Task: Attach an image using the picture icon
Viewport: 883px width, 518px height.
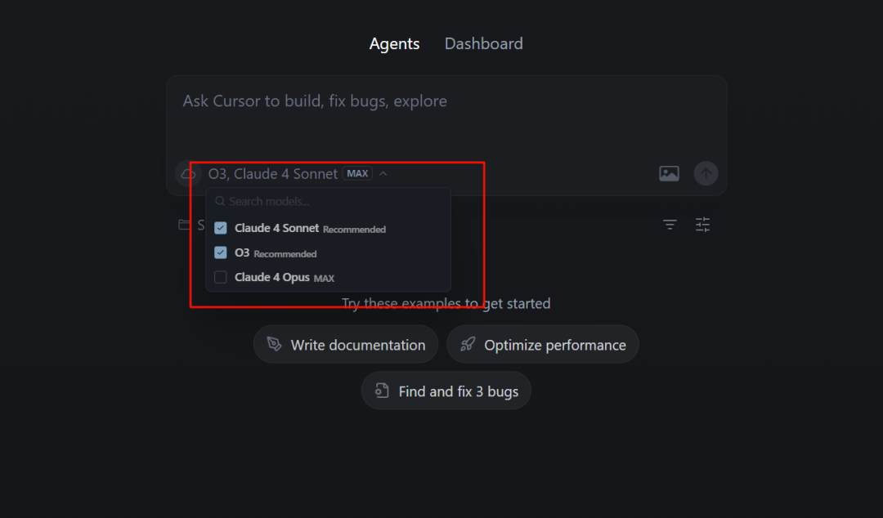Action: tap(669, 173)
